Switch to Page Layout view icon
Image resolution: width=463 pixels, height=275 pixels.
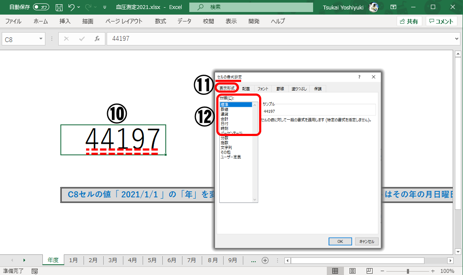(352, 271)
